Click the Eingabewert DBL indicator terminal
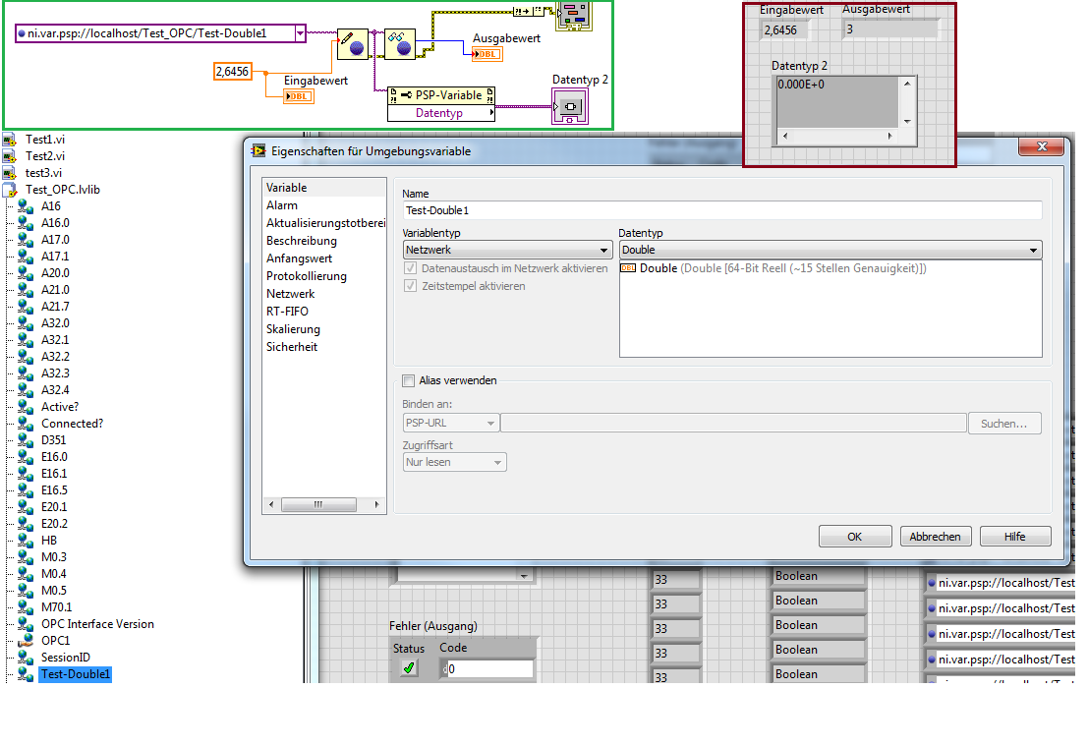1088x746 pixels. click(299, 96)
